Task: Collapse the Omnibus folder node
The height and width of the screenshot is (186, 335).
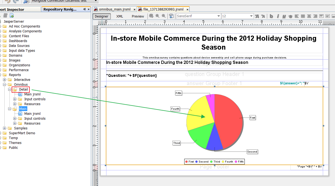Action: tap(5, 85)
